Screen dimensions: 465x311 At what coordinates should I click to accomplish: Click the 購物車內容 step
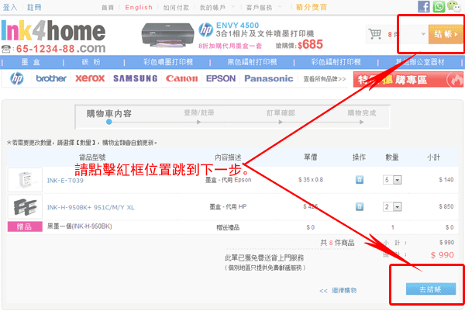pos(108,114)
